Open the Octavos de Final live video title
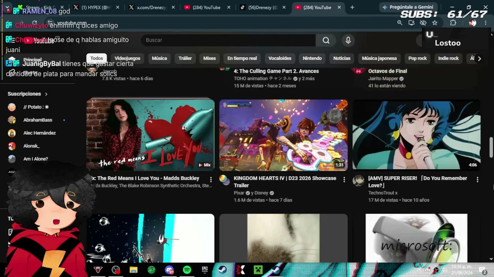The height and width of the screenshot is (277, 494). 387,71
